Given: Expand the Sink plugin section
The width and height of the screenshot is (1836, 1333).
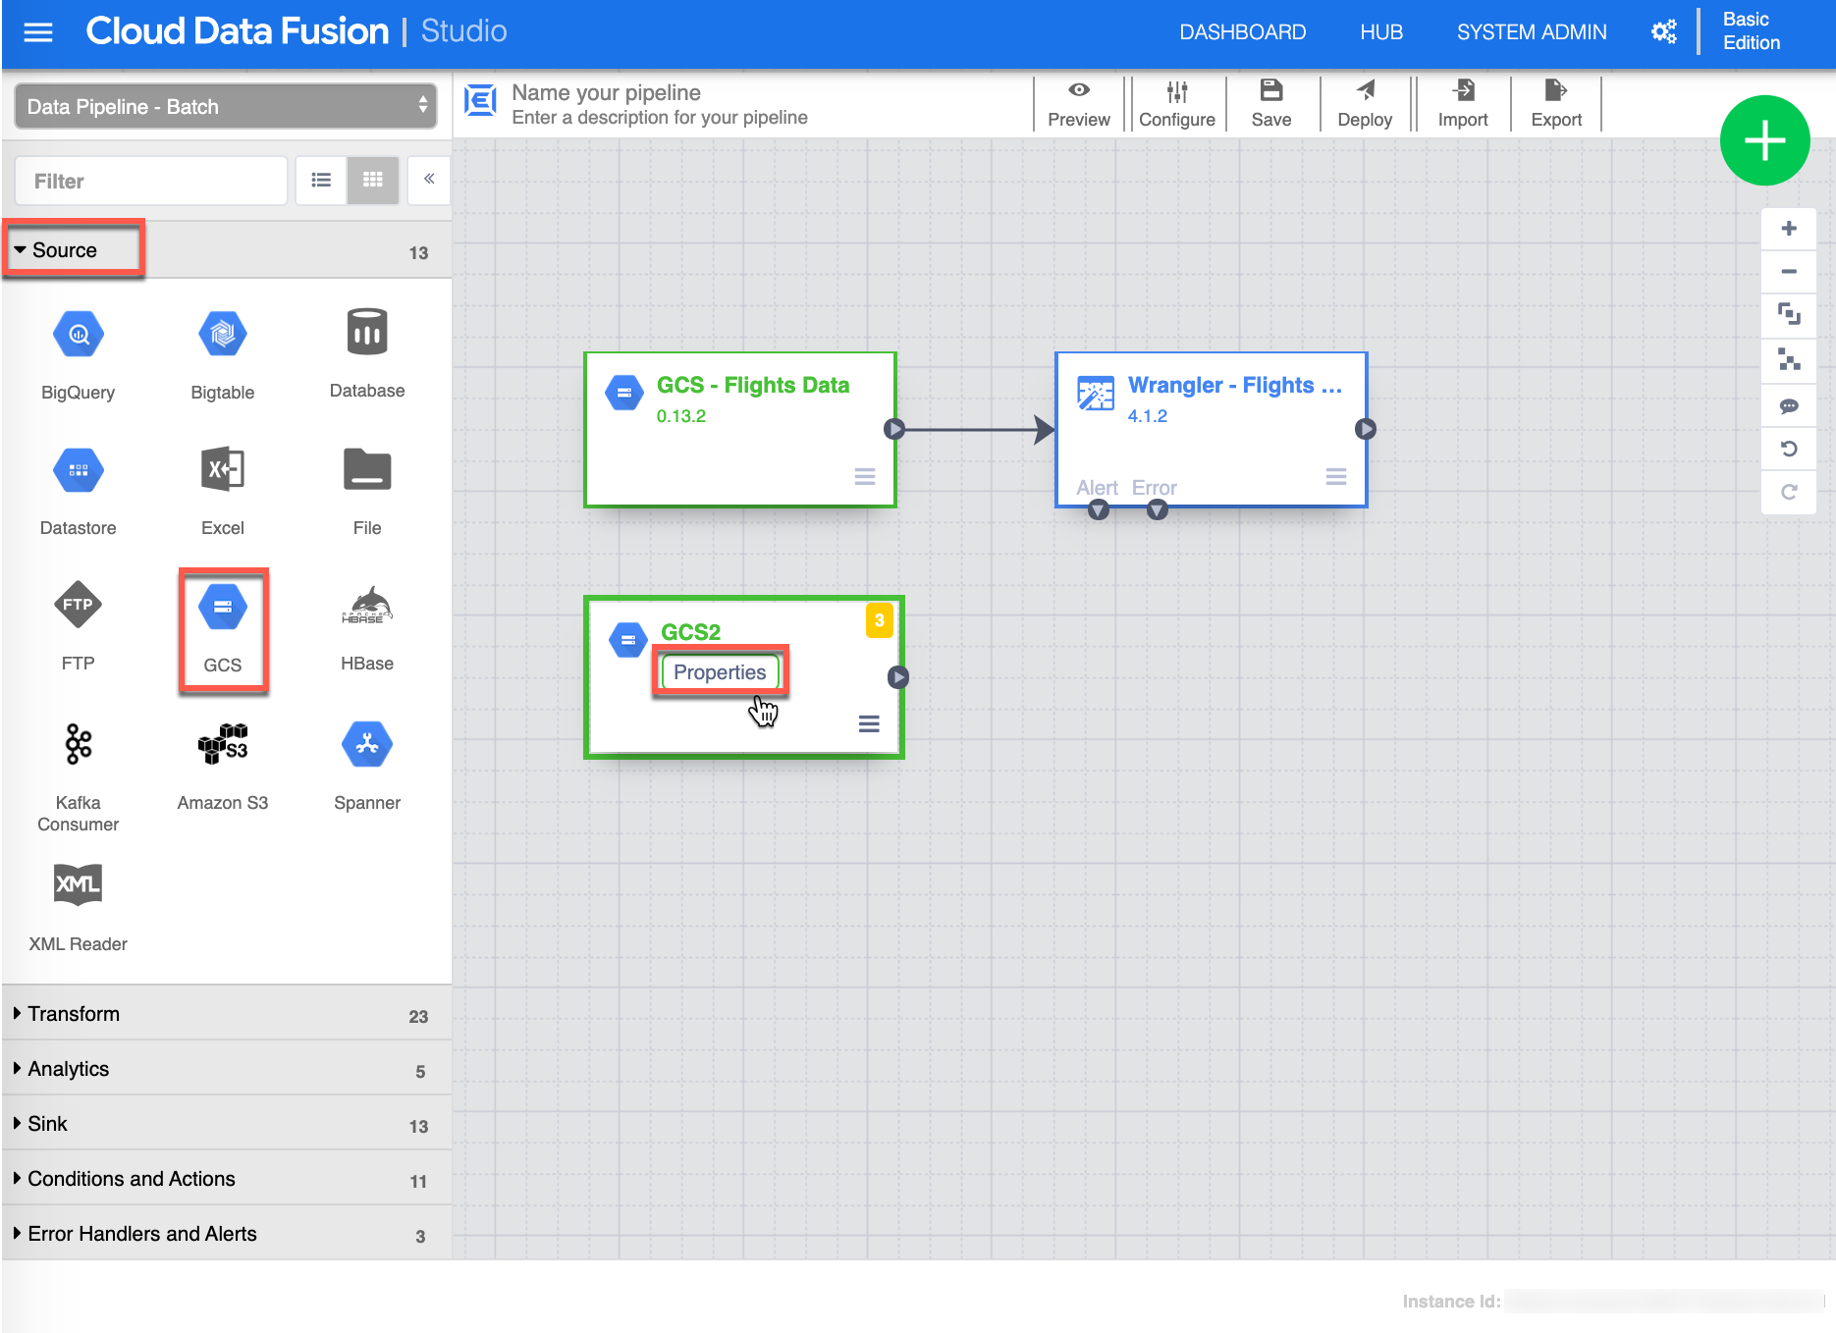Looking at the screenshot, I should (x=47, y=1124).
